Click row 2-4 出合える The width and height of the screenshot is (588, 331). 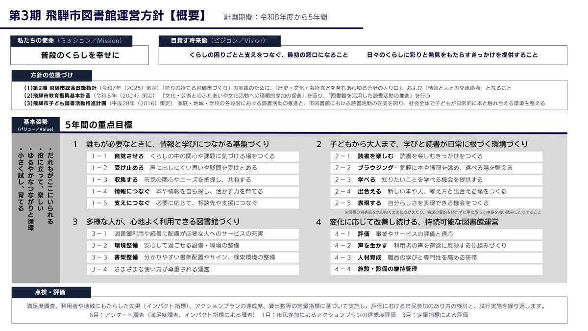437,191
